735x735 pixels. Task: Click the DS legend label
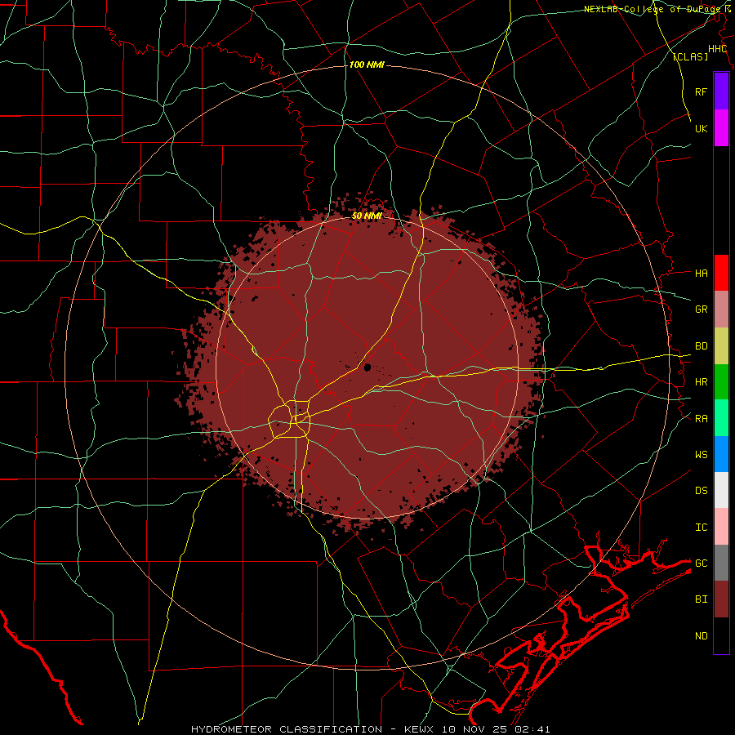coord(701,491)
